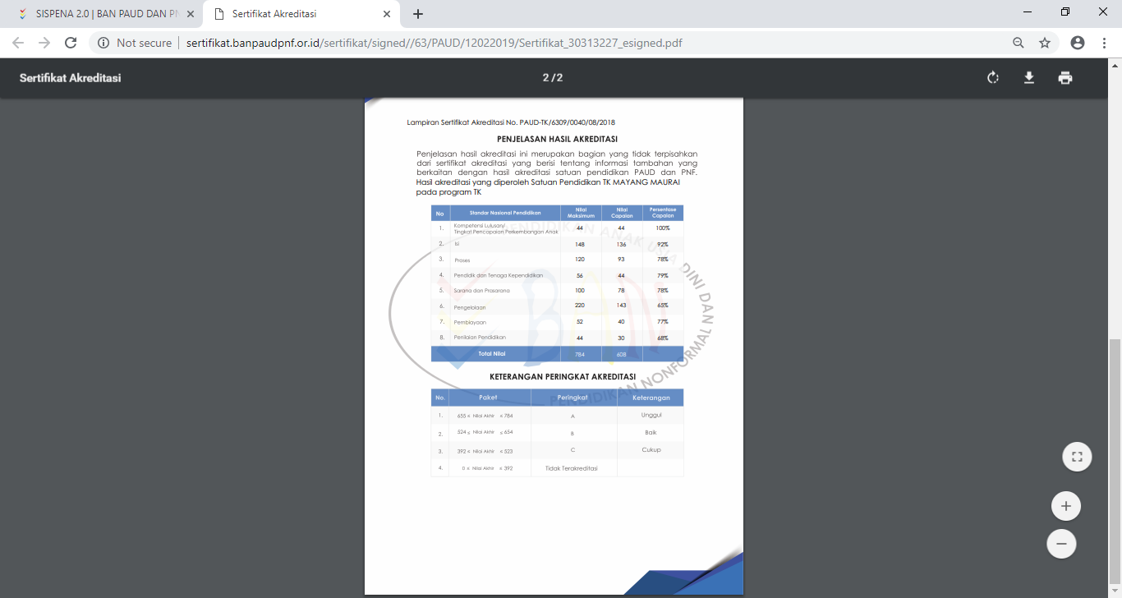Click the Total Nilai row label
Image resolution: width=1122 pixels, height=598 pixels.
(x=492, y=353)
